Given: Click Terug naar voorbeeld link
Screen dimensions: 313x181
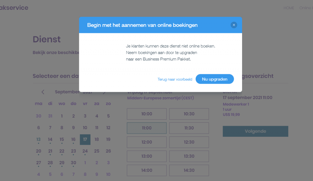Looking at the screenshot, I should tap(175, 79).
